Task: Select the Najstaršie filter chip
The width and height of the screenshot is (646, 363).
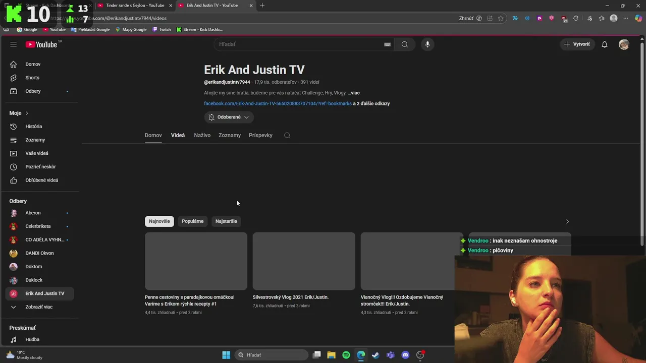Action: [x=226, y=221]
